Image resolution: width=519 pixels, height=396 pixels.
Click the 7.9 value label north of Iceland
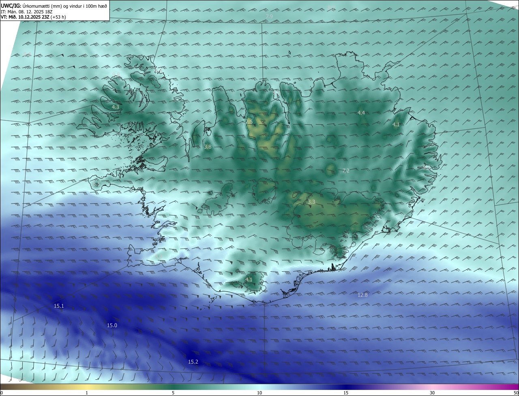(x=269, y=16)
